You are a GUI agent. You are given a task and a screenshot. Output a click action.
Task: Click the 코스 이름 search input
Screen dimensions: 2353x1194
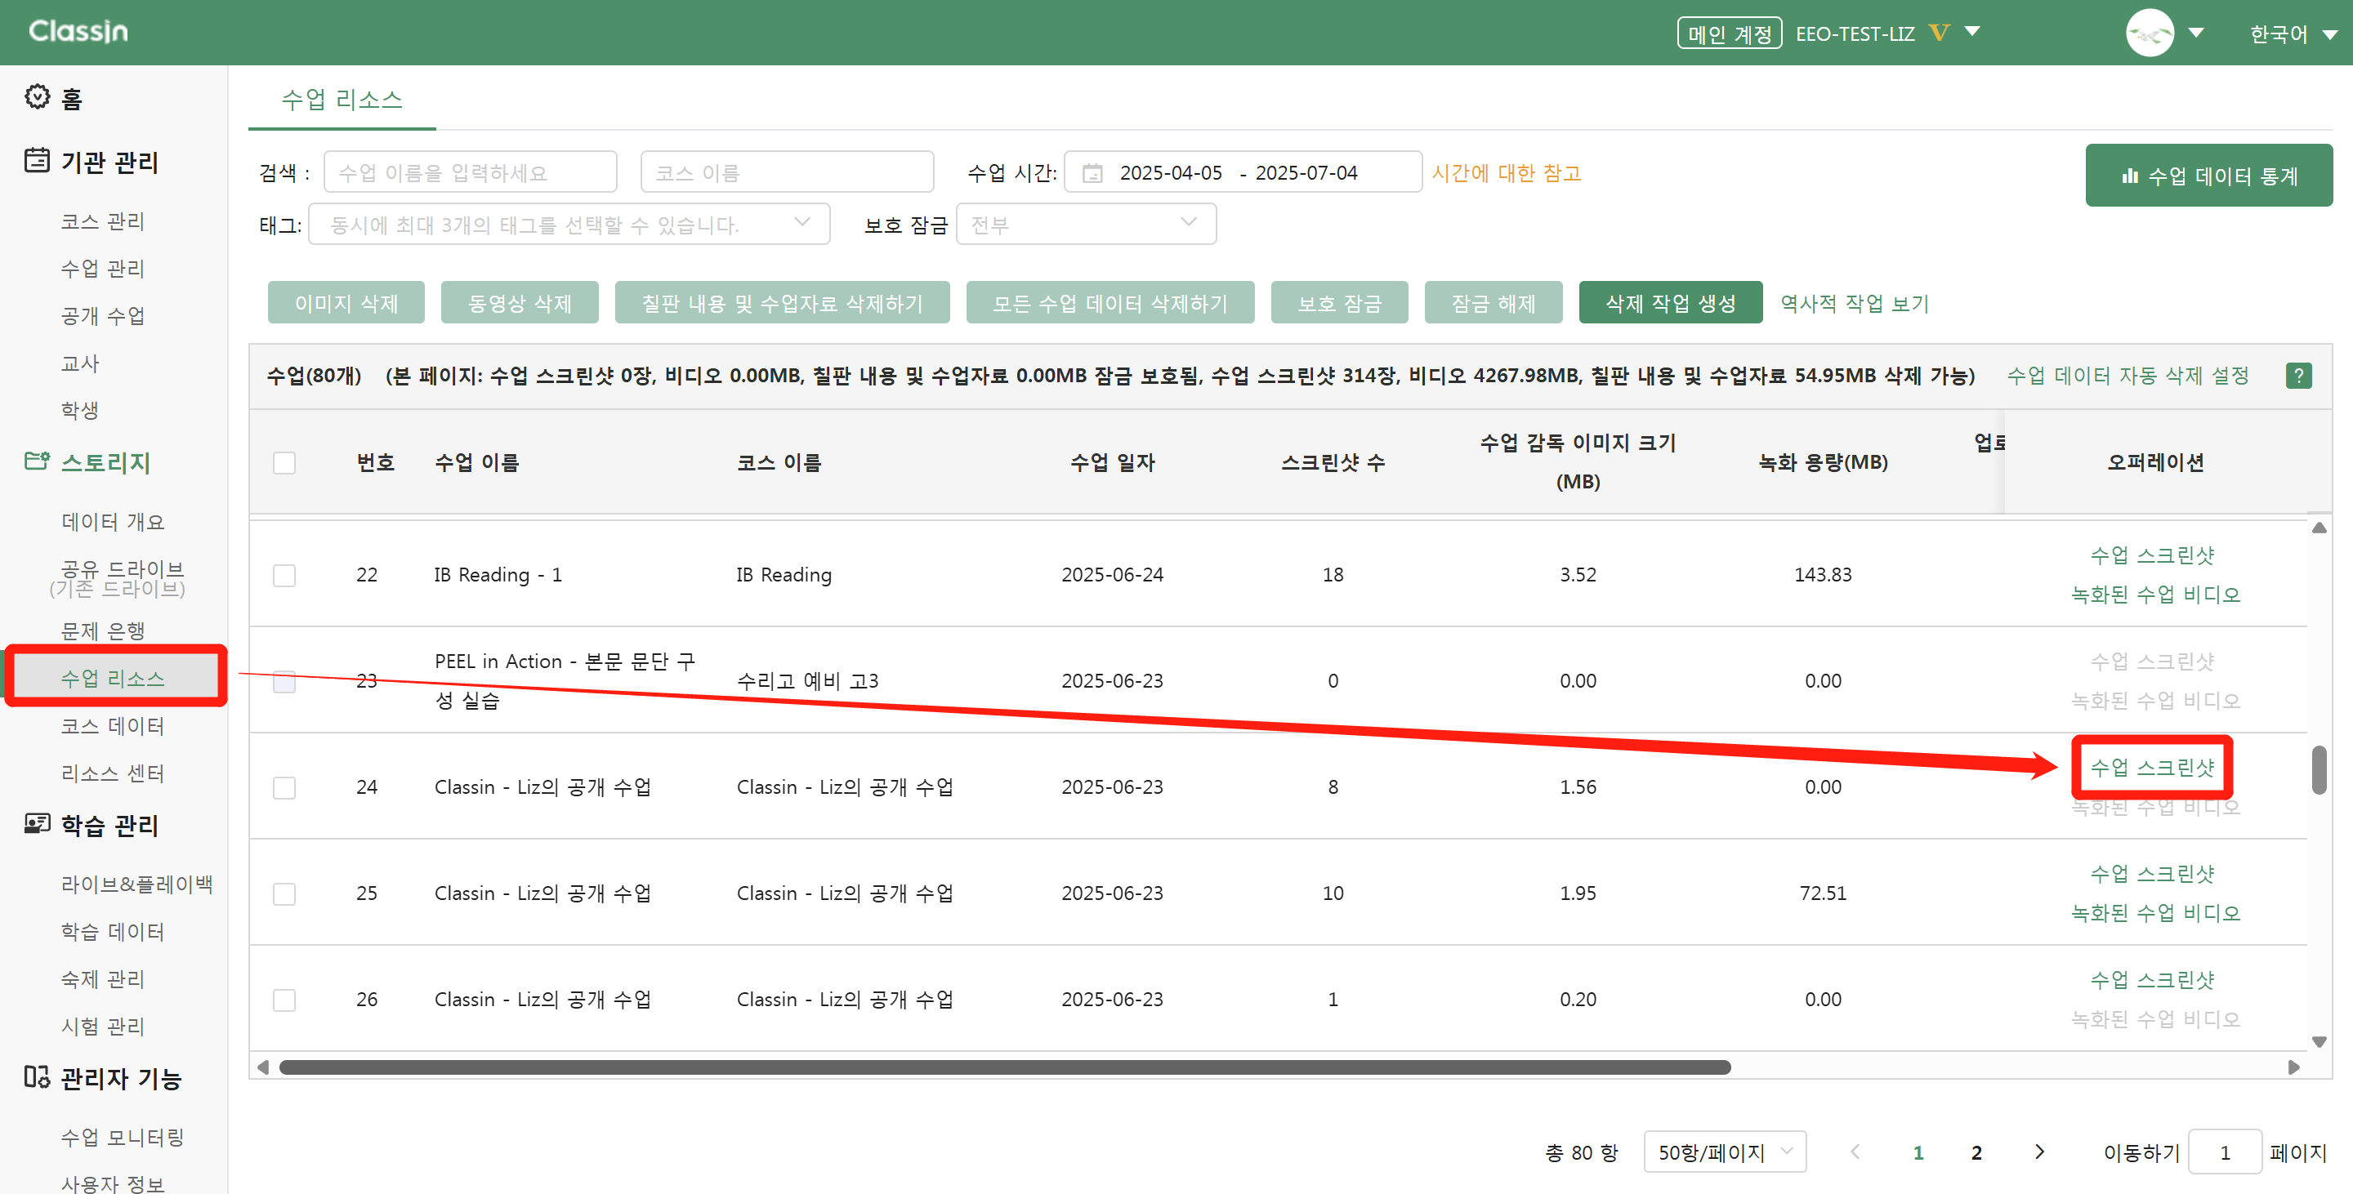[x=787, y=172]
